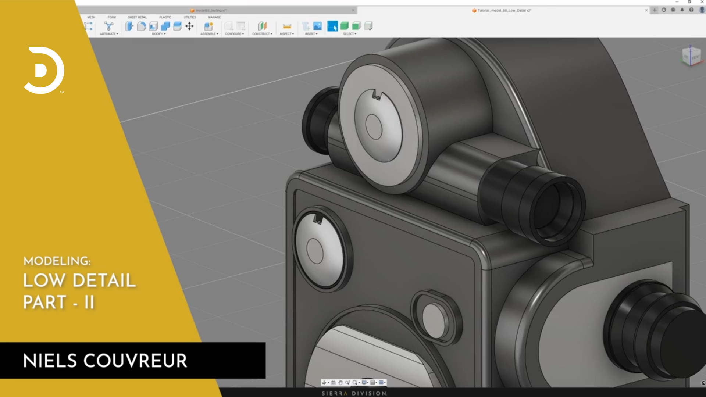Click the extensions icon in top bar

664,10
